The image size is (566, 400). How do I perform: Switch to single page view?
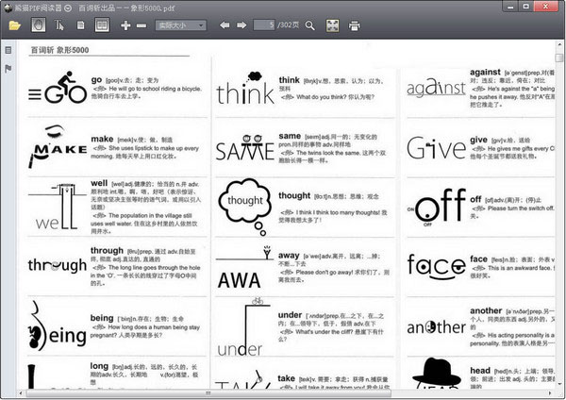point(80,25)
